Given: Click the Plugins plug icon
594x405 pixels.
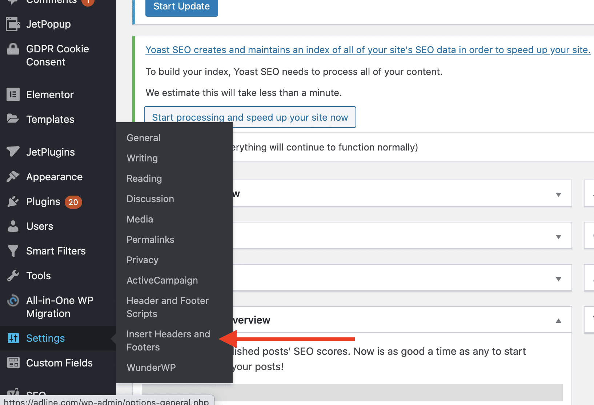Looking at the screenshot, I should click(x=13, y=201).
